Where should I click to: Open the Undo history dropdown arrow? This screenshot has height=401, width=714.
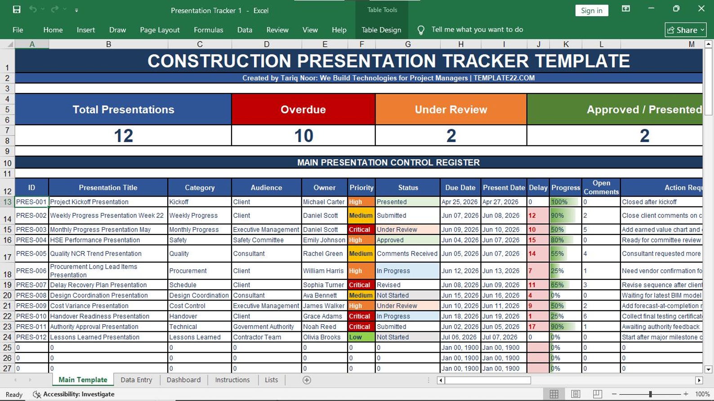pyautogui.click(x=43, y=9)
